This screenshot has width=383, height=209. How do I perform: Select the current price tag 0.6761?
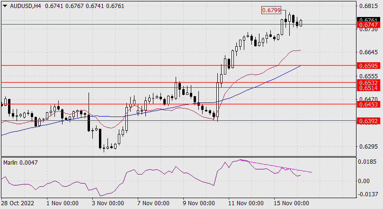369,20
